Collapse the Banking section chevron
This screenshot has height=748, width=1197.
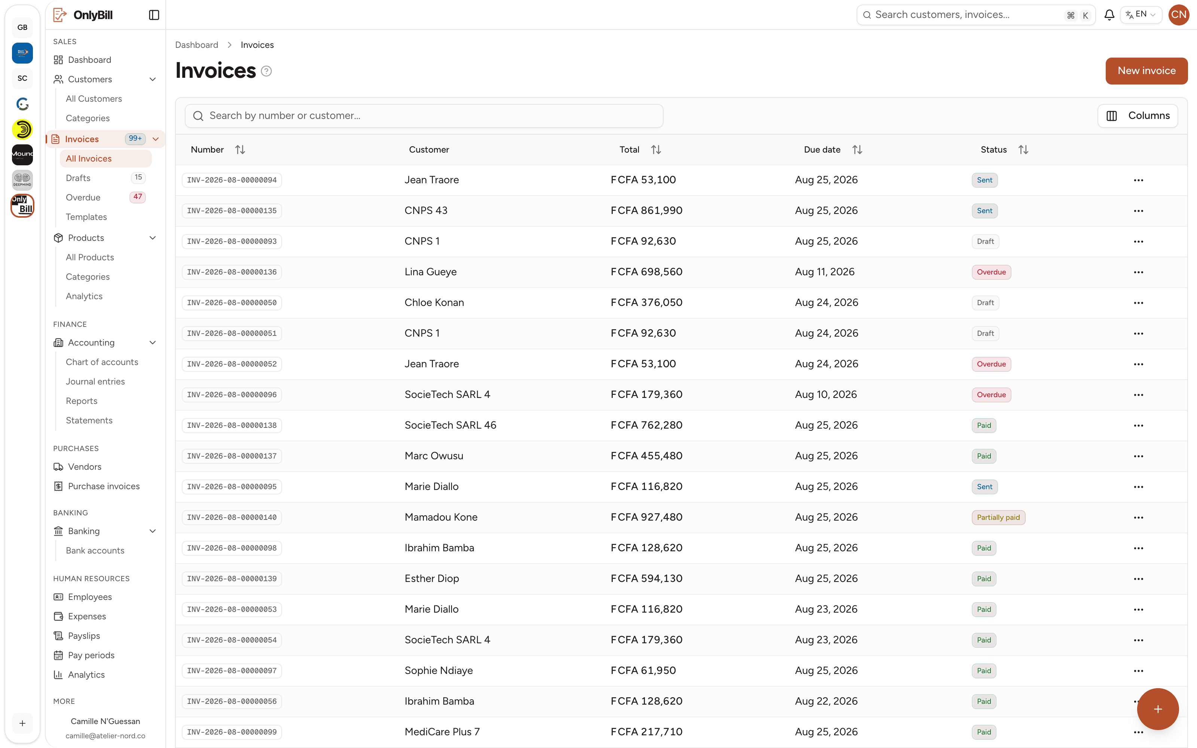point(152,531)
